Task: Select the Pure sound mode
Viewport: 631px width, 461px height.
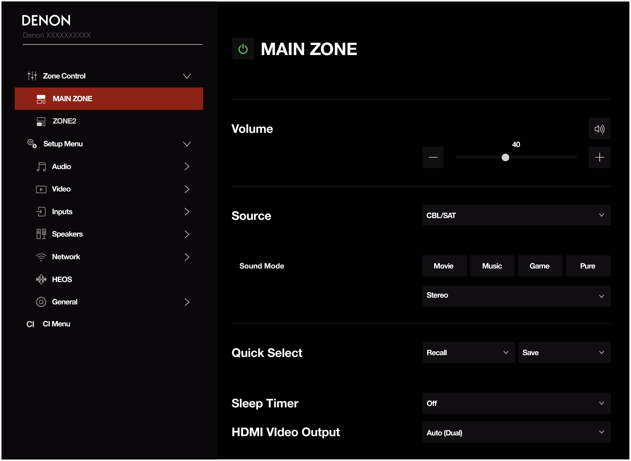Action: click(x=588, y=266)
